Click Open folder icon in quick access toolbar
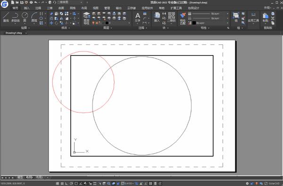Image resolution: width=283 pixels, height=186 pixels. pos(17,2)
